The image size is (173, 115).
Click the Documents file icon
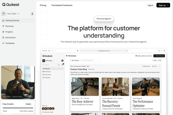(x=3, y=37)
